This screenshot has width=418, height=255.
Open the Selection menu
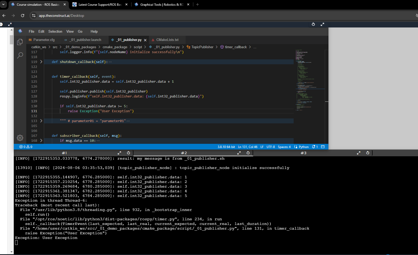click(55, 31)
